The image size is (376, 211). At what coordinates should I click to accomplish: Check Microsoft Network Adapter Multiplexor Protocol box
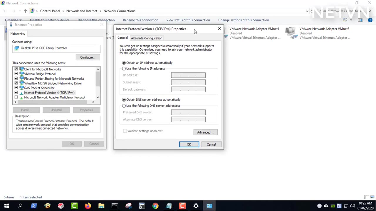coord(16,97)
